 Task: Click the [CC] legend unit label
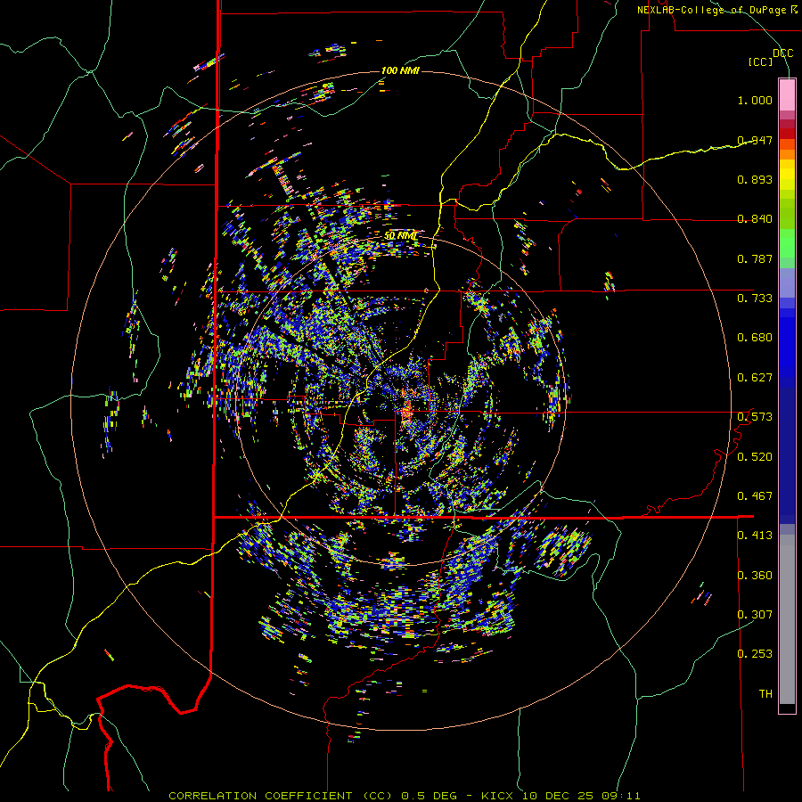(761, 61)
